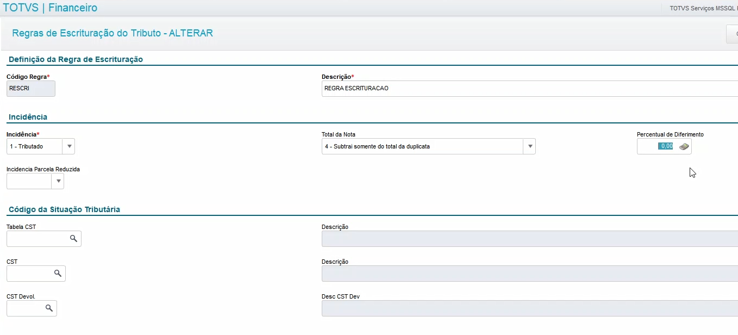The image size is (738, 335).
Task: Click the 'Incidência' section header
Action: coord(28,117)
